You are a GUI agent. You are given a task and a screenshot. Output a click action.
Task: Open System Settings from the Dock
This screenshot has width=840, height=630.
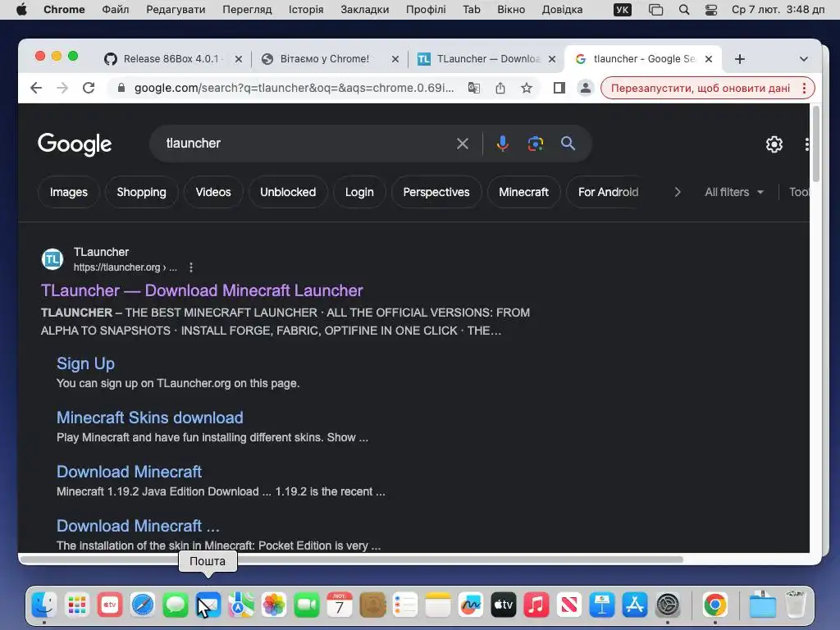coord(668,605)
